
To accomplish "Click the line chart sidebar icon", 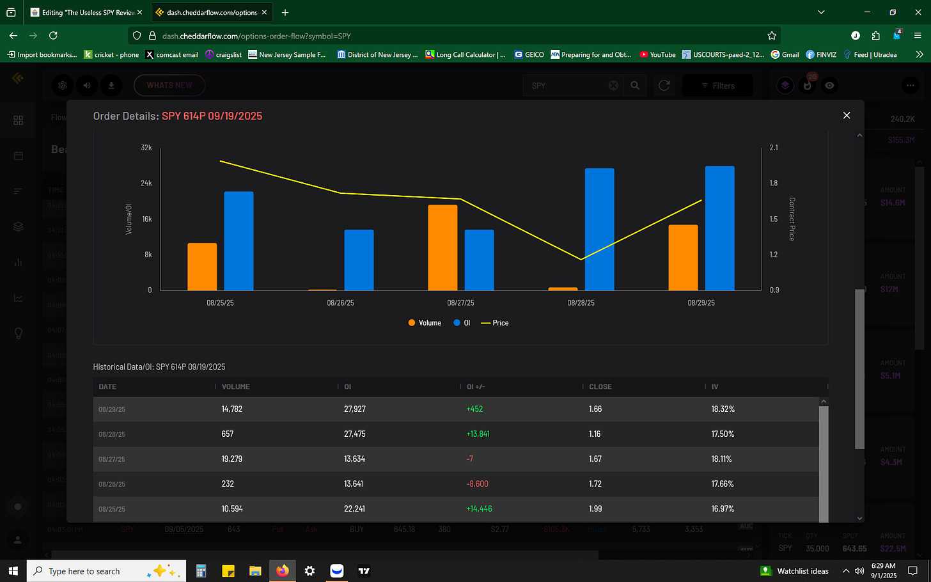I will [x=18, y=298].
